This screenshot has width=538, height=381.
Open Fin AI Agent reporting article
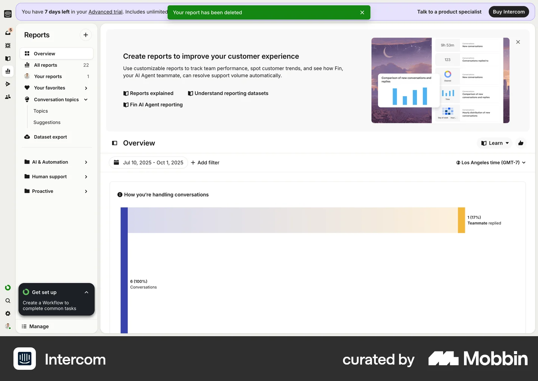[x=153, y=105]
